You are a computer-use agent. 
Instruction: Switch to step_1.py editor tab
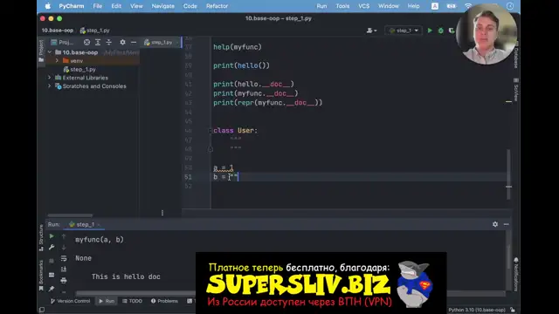point(161,43)
